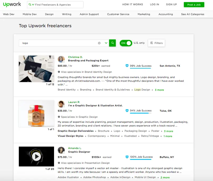The width and height of the screenshot is (213, 181).
Task: Click star icon beside Presentation Design
Action: tap(59, 163)
